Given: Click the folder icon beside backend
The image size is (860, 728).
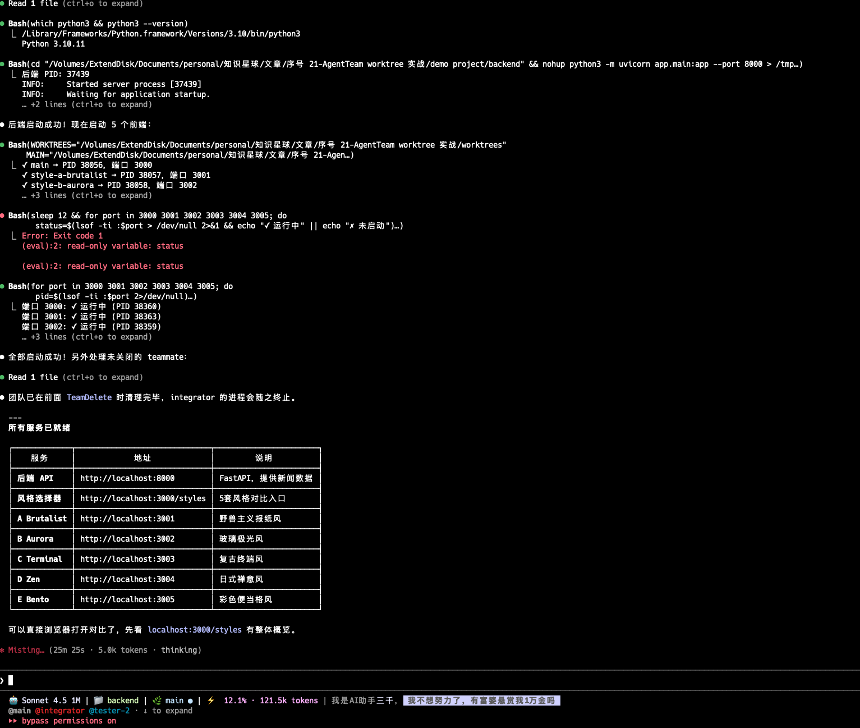Looking at the screenshot, I should point(98,700).
